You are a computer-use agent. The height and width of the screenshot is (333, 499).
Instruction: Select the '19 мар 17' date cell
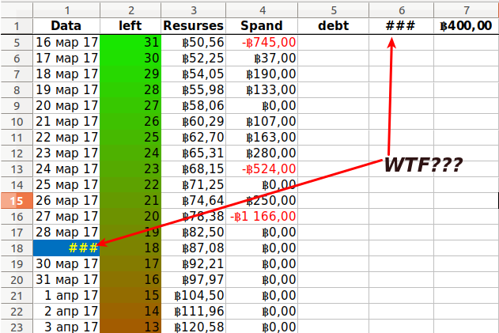66,90
